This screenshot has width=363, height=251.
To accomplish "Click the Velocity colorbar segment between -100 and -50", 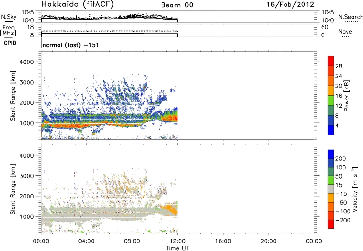I will (x=331, y=207).
